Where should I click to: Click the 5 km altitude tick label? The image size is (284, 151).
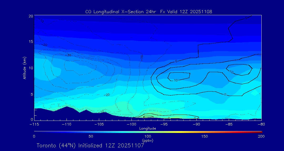31,94
